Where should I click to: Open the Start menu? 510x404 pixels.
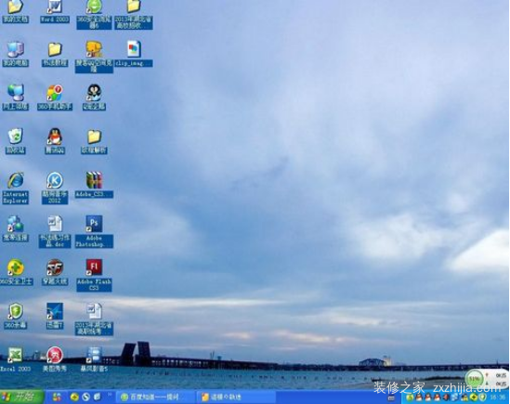tap(21, 397)
